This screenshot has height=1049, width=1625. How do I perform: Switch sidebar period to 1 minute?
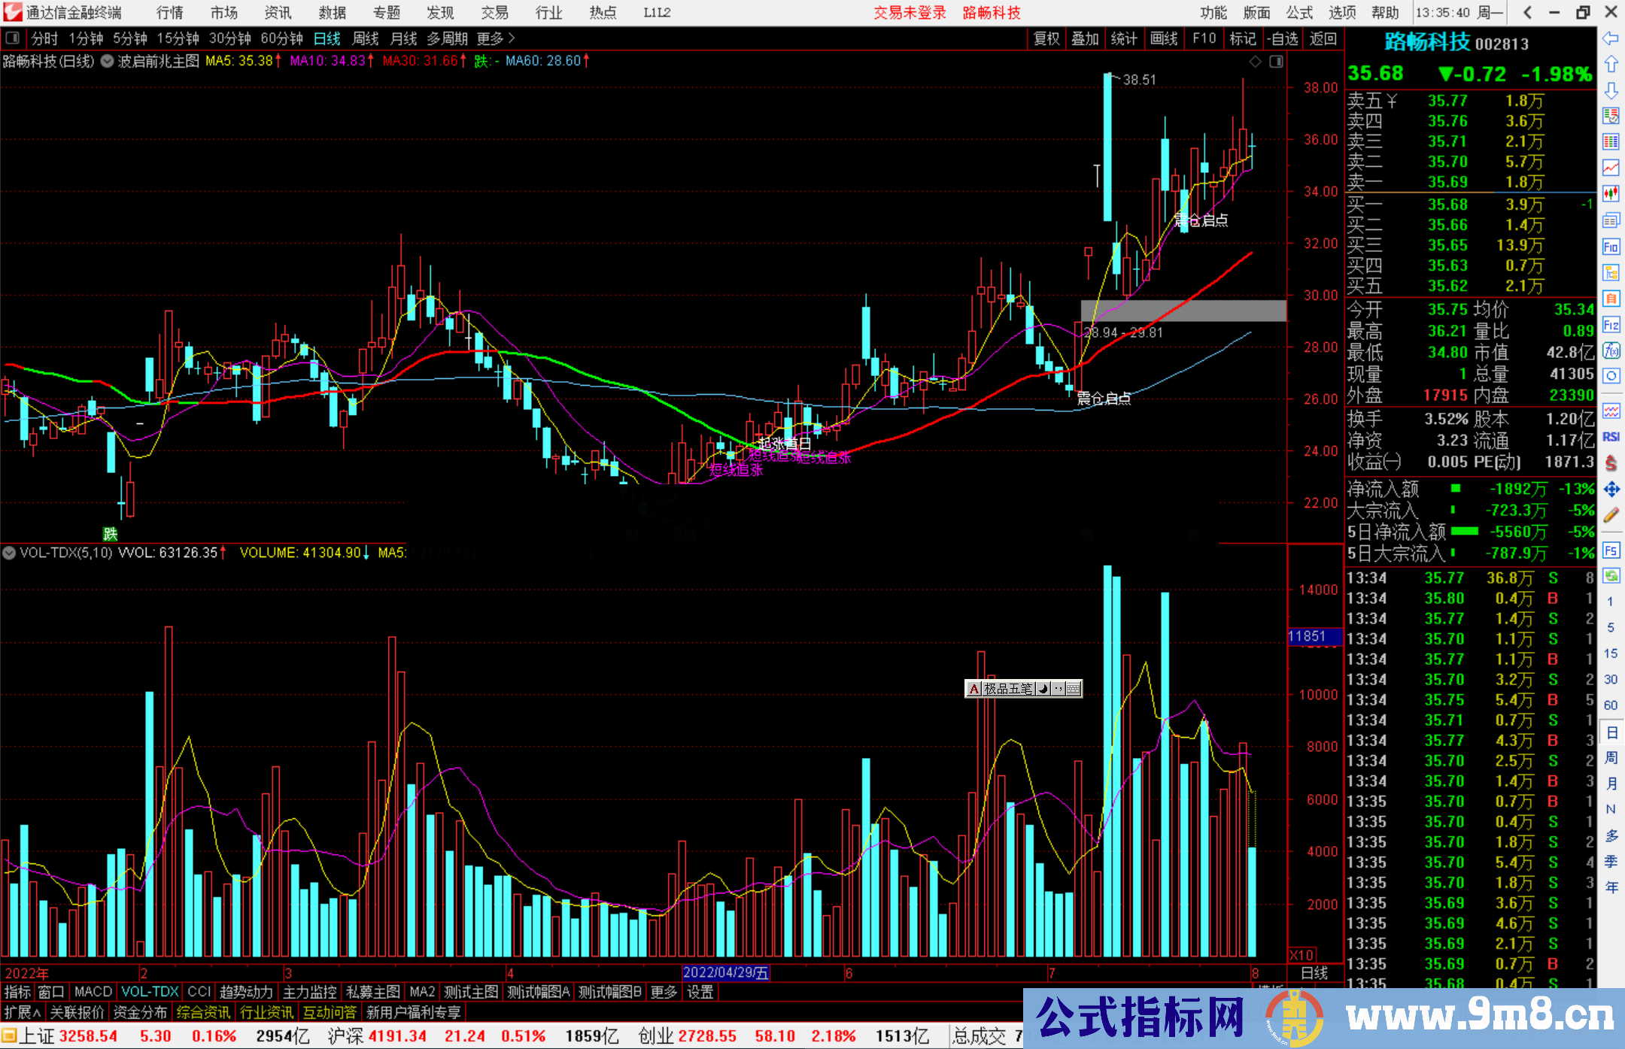[1610, 602]
